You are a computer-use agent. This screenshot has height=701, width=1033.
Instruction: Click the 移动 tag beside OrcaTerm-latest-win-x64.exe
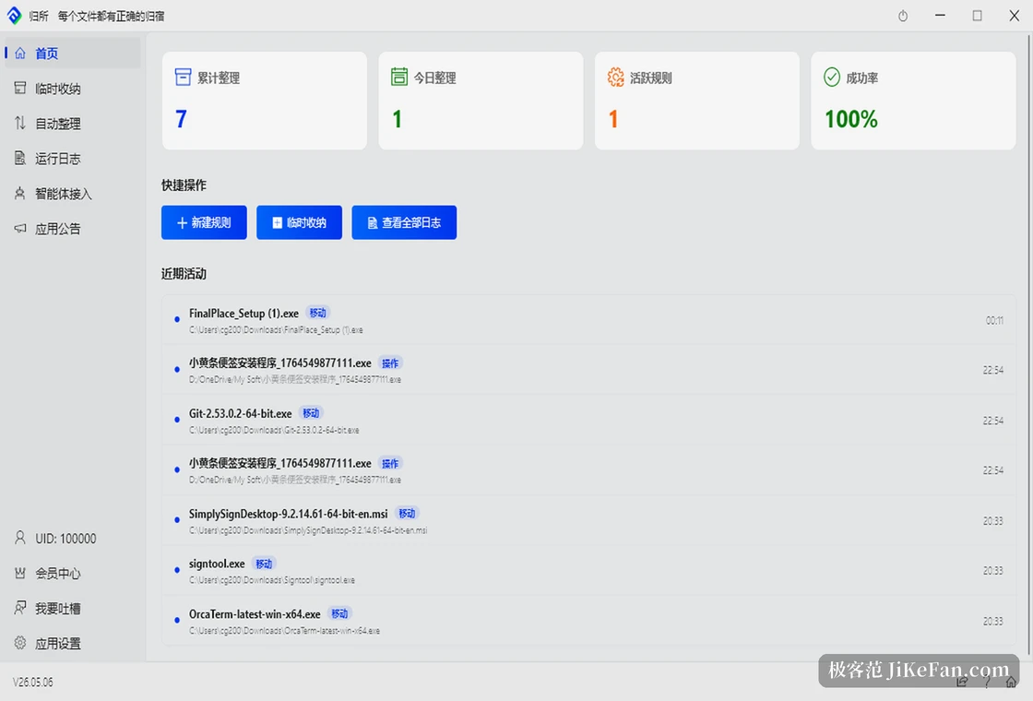(x=339, y=613)
